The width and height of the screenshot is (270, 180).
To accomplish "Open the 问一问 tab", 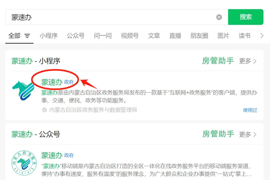I will pos(103,36).
